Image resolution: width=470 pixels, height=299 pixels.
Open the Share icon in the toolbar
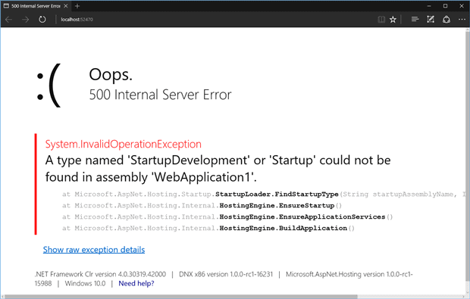pyautogui.click(x=446, y=20)
